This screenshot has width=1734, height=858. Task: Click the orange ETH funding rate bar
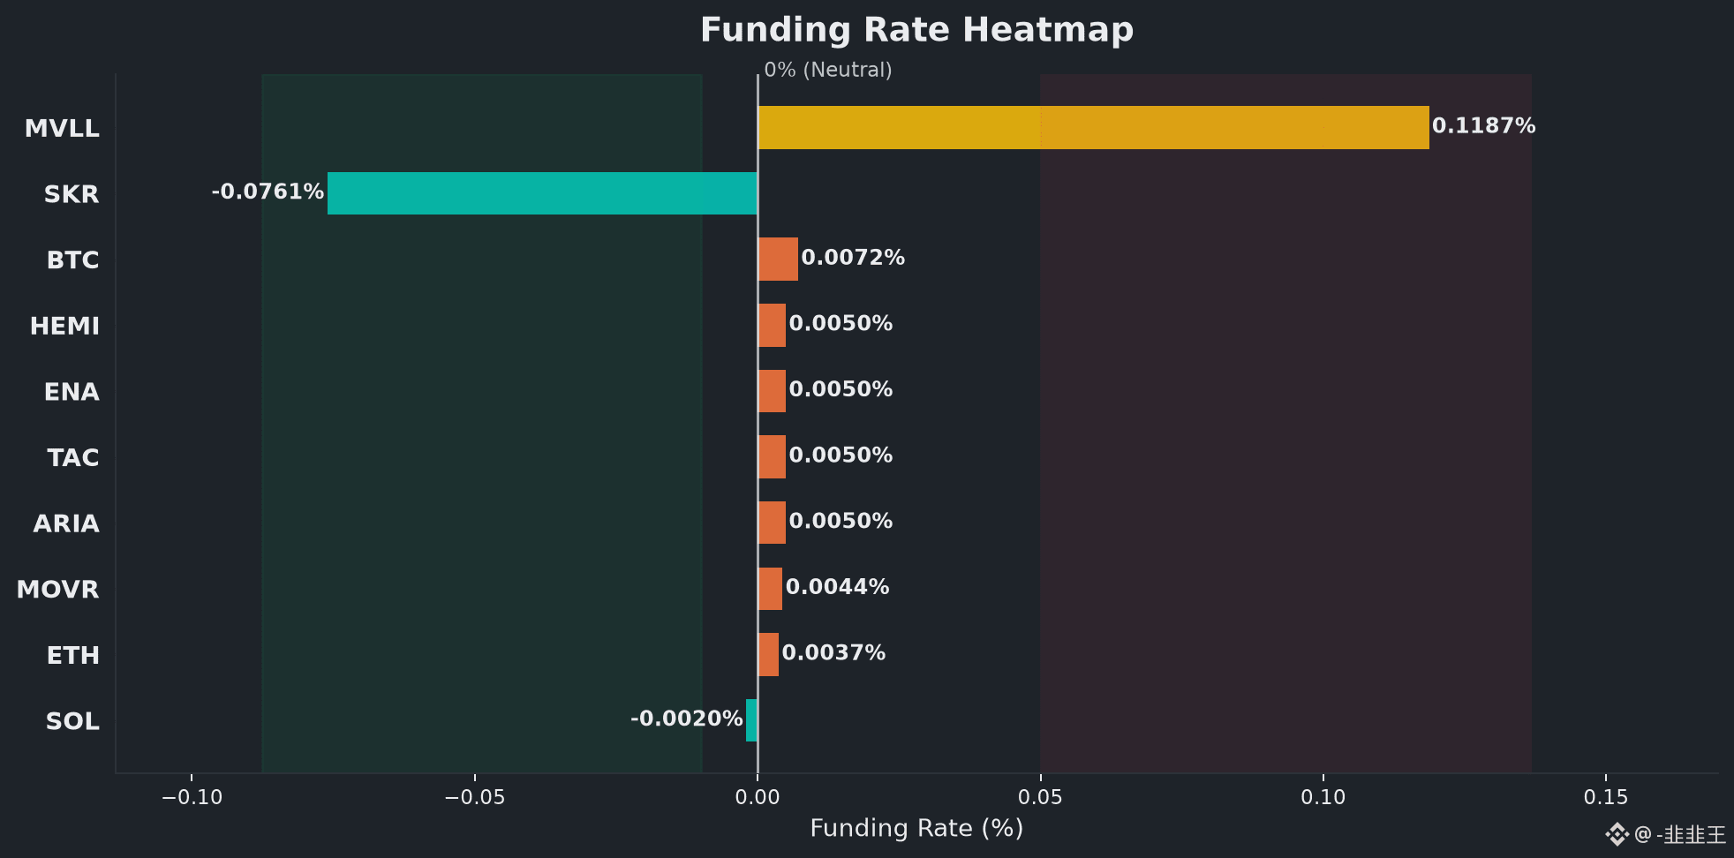768,654
